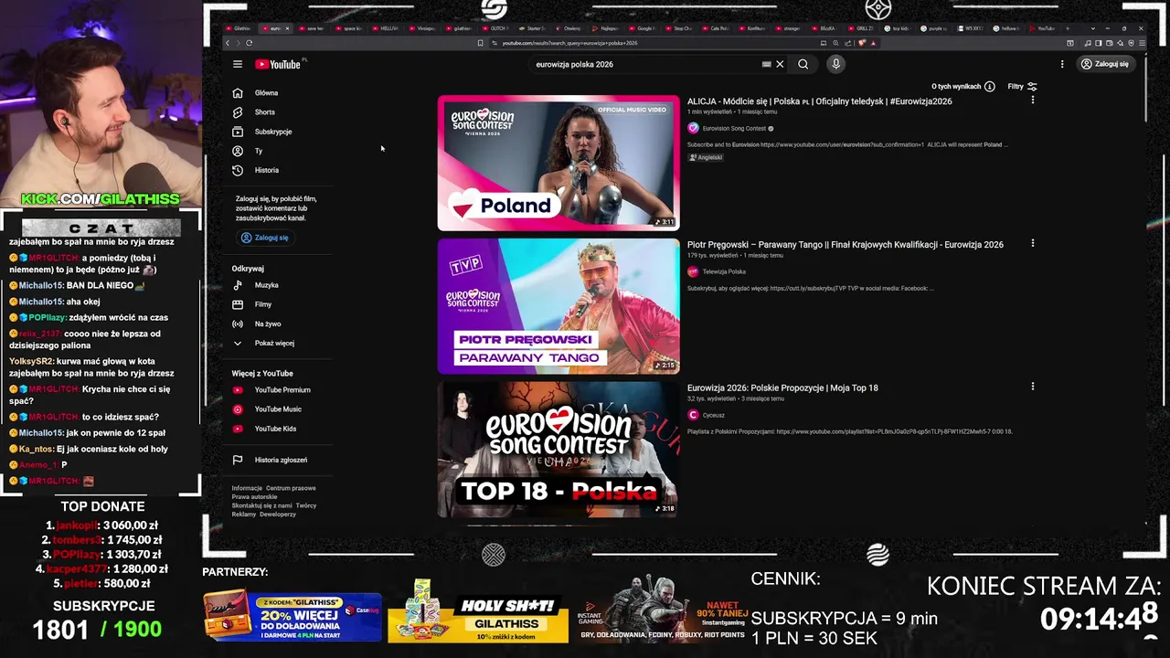
Task: Click in the YouTube search text field
Action: coord(644,64)
